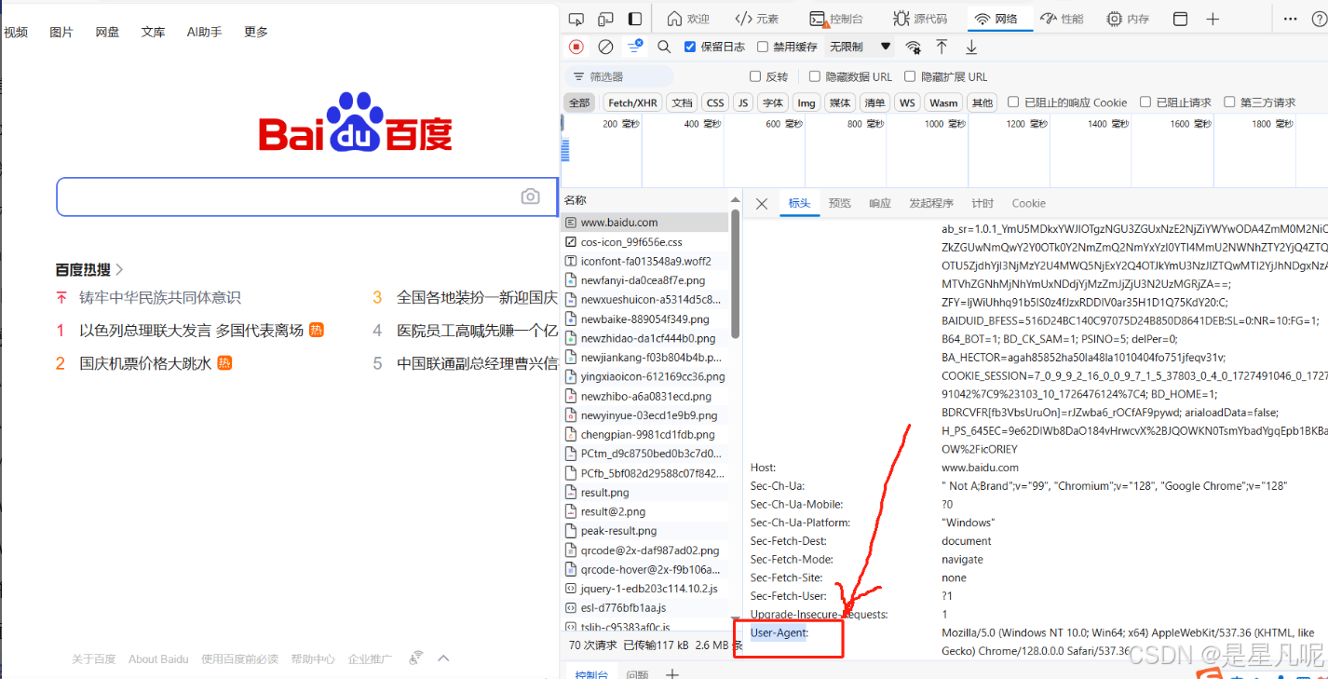
Task: Close the request details panel
Action: click(x=762, y=204)
